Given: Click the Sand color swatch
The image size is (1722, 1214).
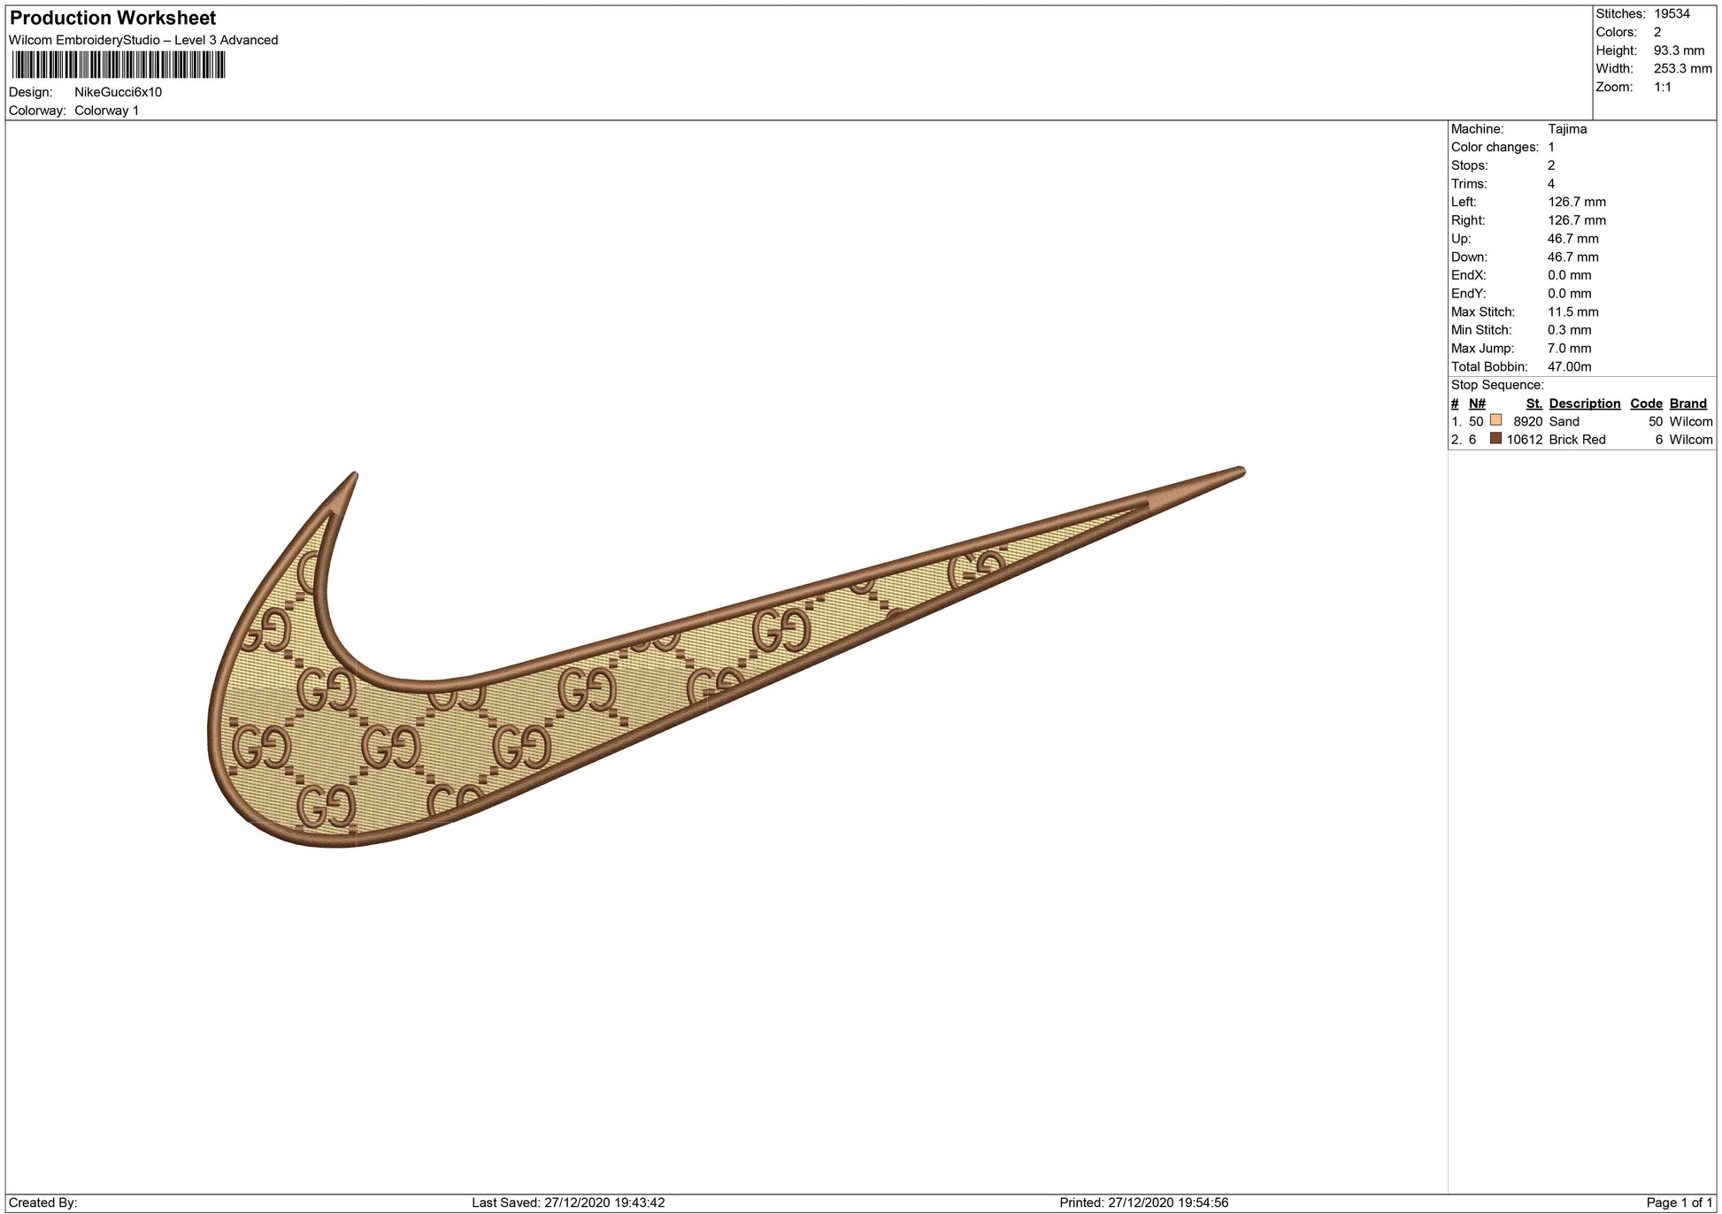Looking at the screenshot, I should (1496, 420).
